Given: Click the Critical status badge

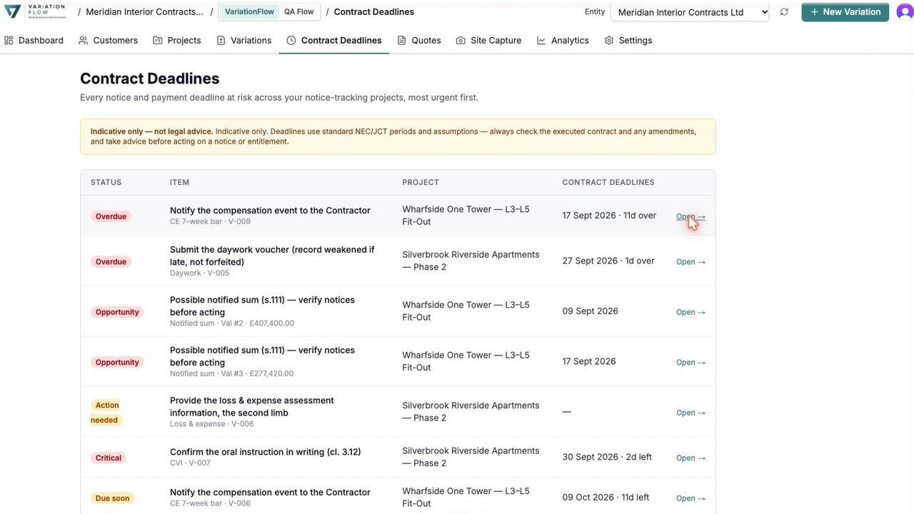Looking at the screenshot, I should click(x=109, y=458).
